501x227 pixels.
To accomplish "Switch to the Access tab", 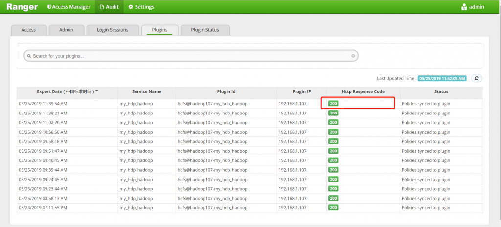I will 29,30.
